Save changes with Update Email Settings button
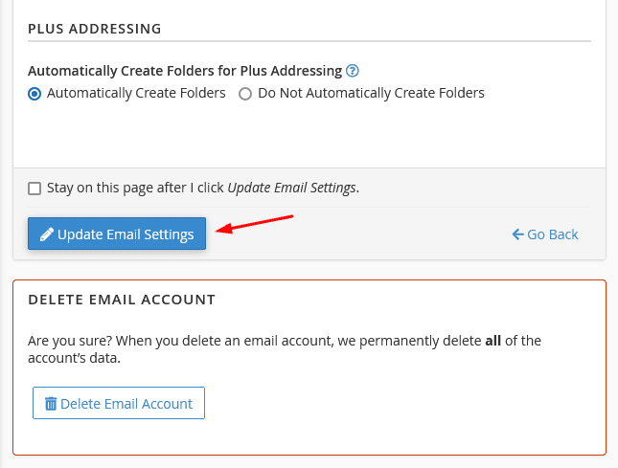The image size is (618, 468). coord(117,234)
